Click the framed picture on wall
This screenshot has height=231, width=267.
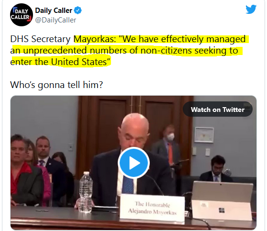point(204,135)
